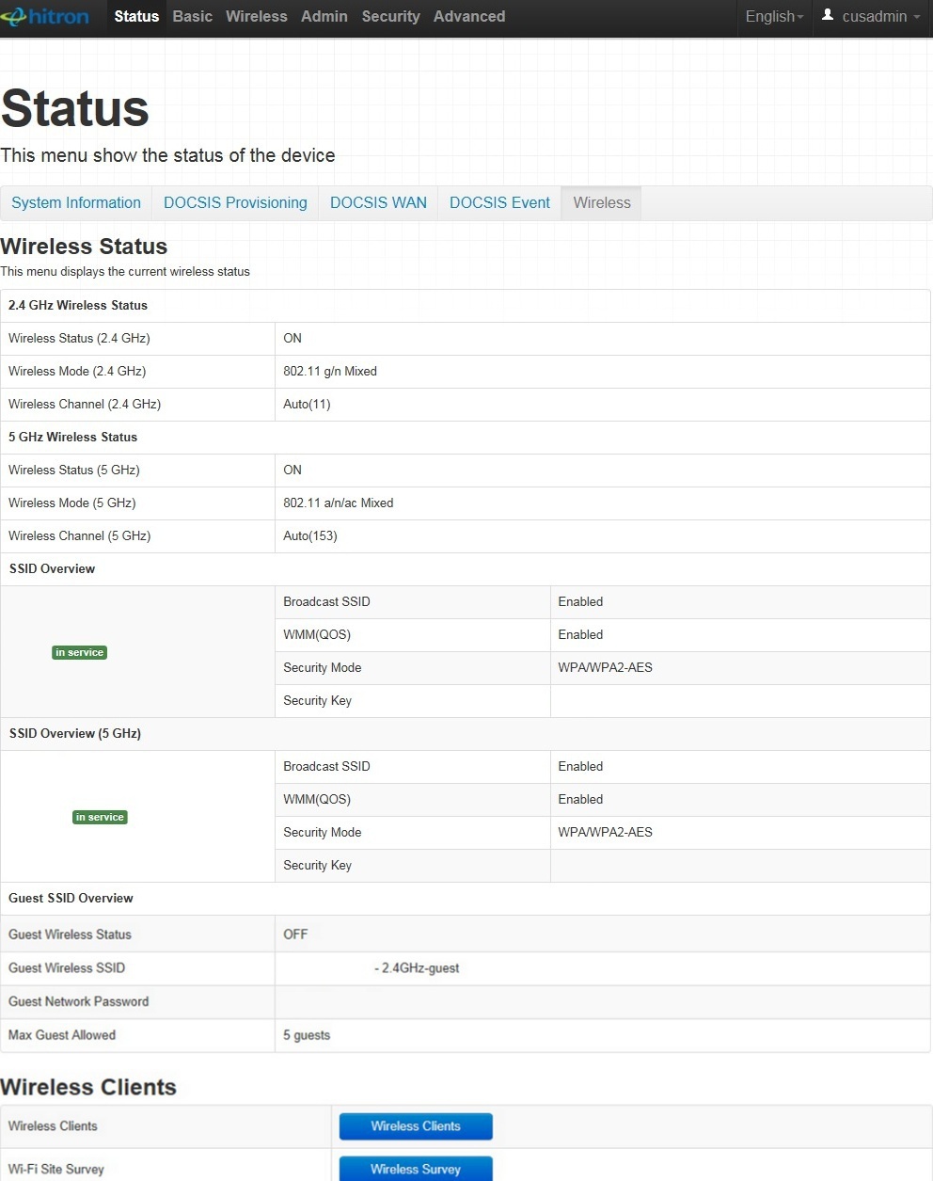Click the 2.4GHz-guest SSID value
Screen dimensions: 933x1181
click(x=417, y=968)
